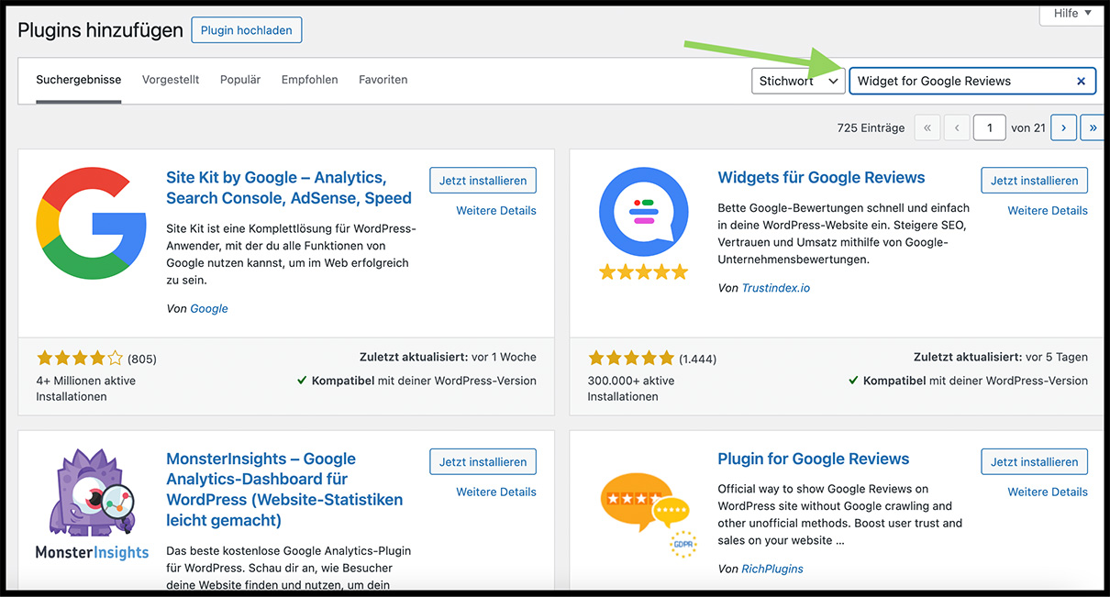This screenshot has width=1110, height=597.
Task: Click the Plugin hochladen button
Action: [x=246, y=30]
